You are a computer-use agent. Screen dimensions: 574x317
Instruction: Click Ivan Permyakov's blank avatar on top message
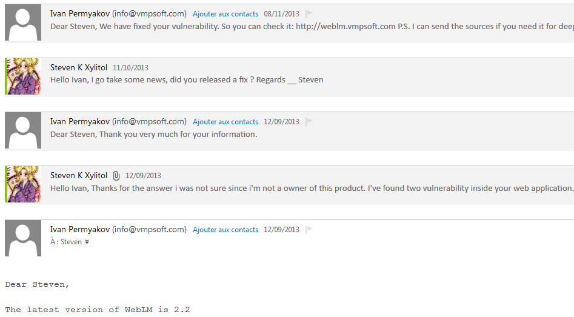23,22
